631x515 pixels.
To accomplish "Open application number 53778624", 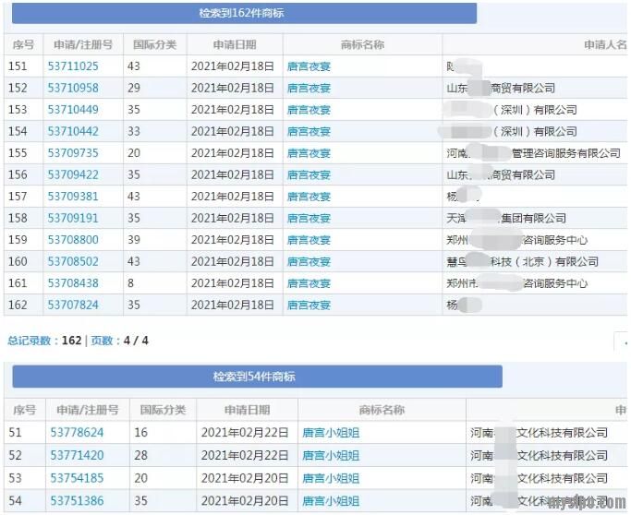I will 77,432.
